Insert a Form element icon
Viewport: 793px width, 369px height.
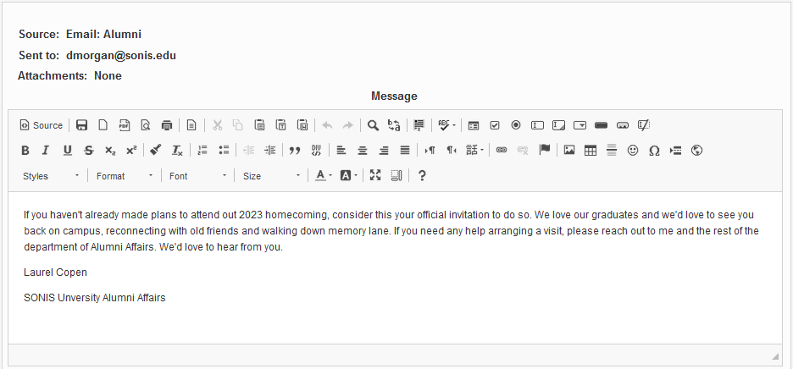pos(474,125)
